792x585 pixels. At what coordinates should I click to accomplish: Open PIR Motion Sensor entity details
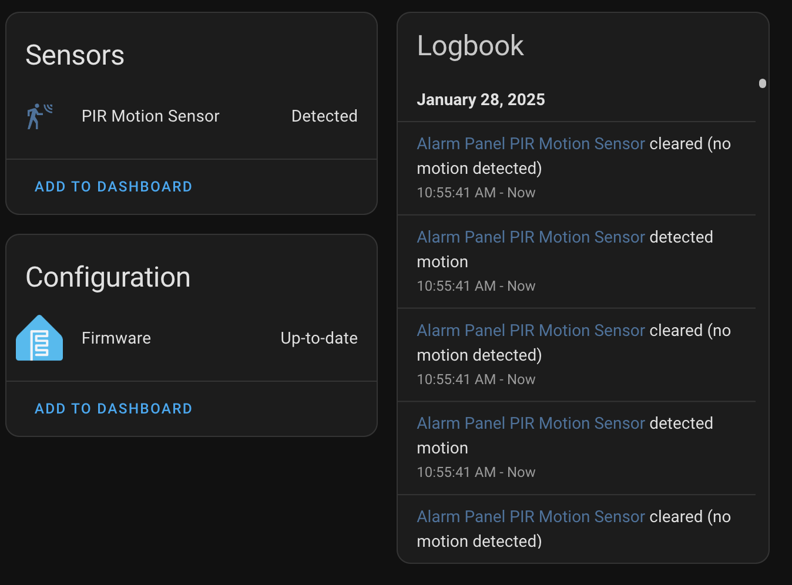pyautogui.click(x=150, y=116)
